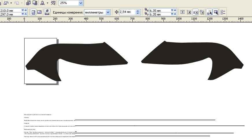Viewport: 252px width, 139px height.
Task: Open the launcher dropdown arrow beside rocket
Action: [47, 3]
